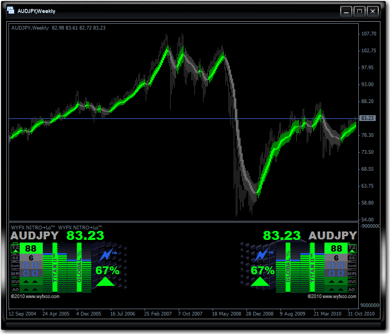Viewport: 390px width, 334px height.
Task: Click the green up triangle under right 67%
Action: [x=260, y=281]
